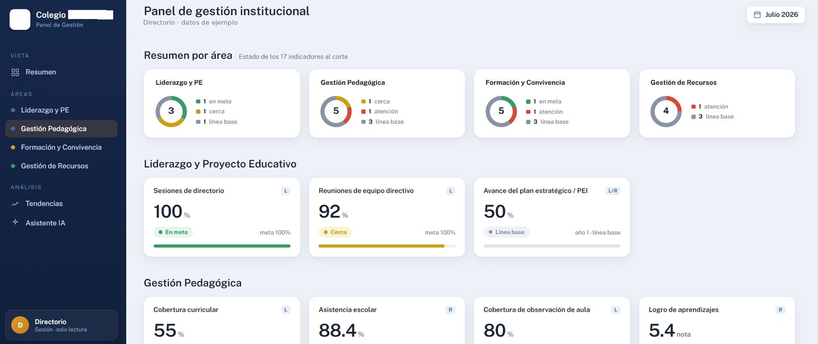Click the calendar icon beside Julio 2026

click(757, 15)
